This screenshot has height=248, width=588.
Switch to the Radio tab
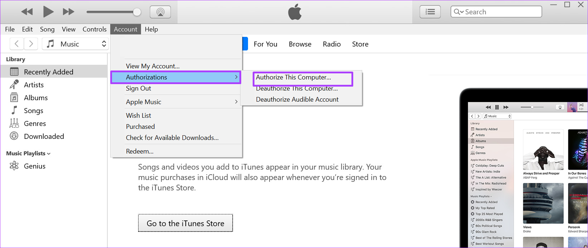coord(331,44)
